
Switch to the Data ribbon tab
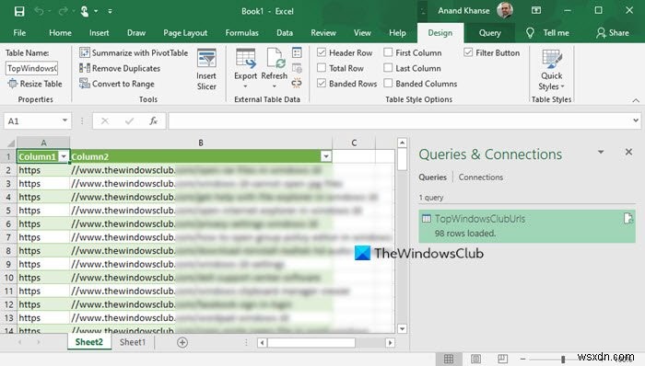[285, 33]
